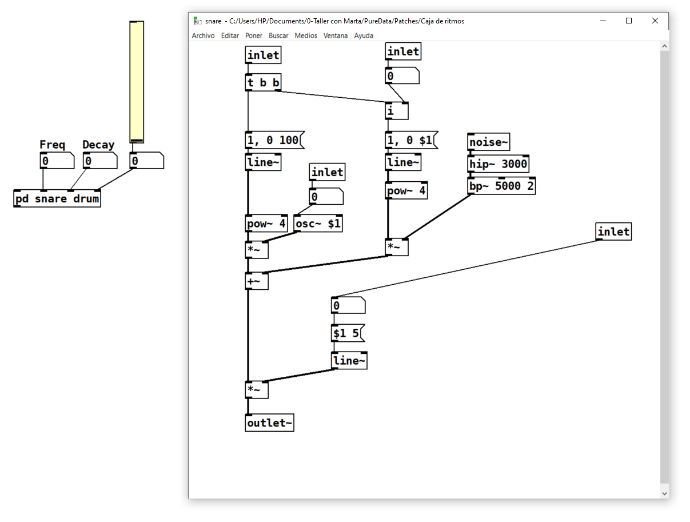Select the Decay number box
The width and height of the screenshot is (690, 522).
pos(100,161)
